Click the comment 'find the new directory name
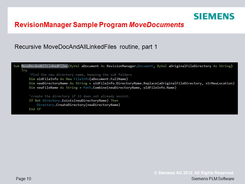 pyautogui.click(x=80, y=75)
